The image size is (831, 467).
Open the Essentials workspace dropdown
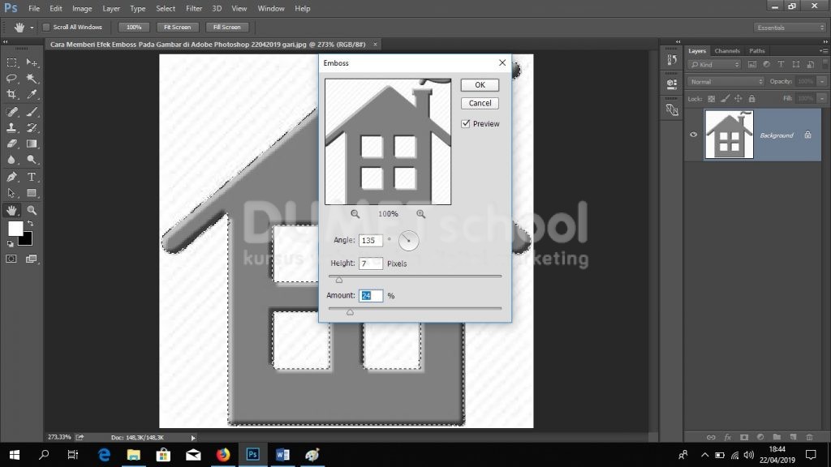coord(790,28)
